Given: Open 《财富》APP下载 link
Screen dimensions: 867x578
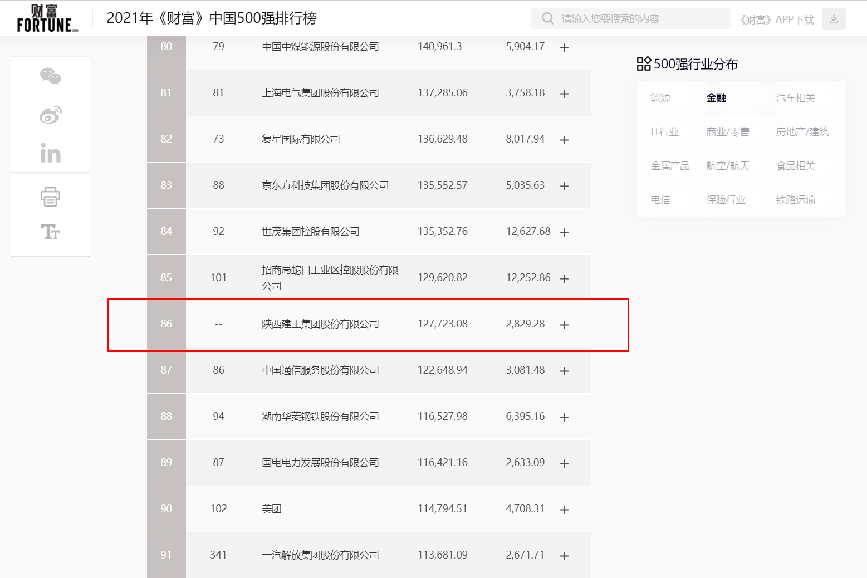Looking at the screenshot, I should click(777, 19).
